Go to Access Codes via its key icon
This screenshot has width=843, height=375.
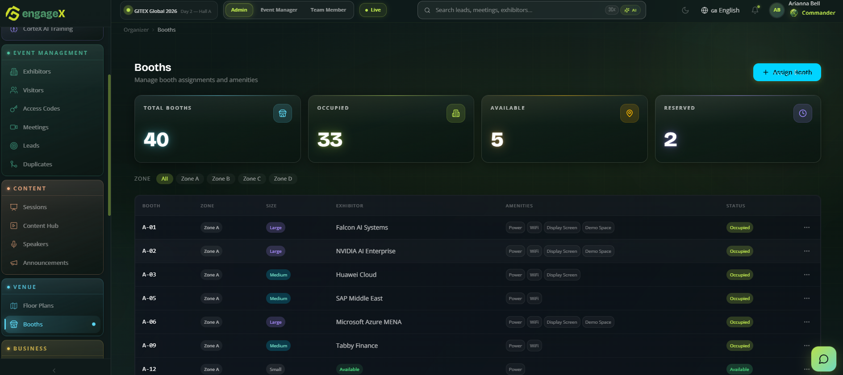coord(14,109)
